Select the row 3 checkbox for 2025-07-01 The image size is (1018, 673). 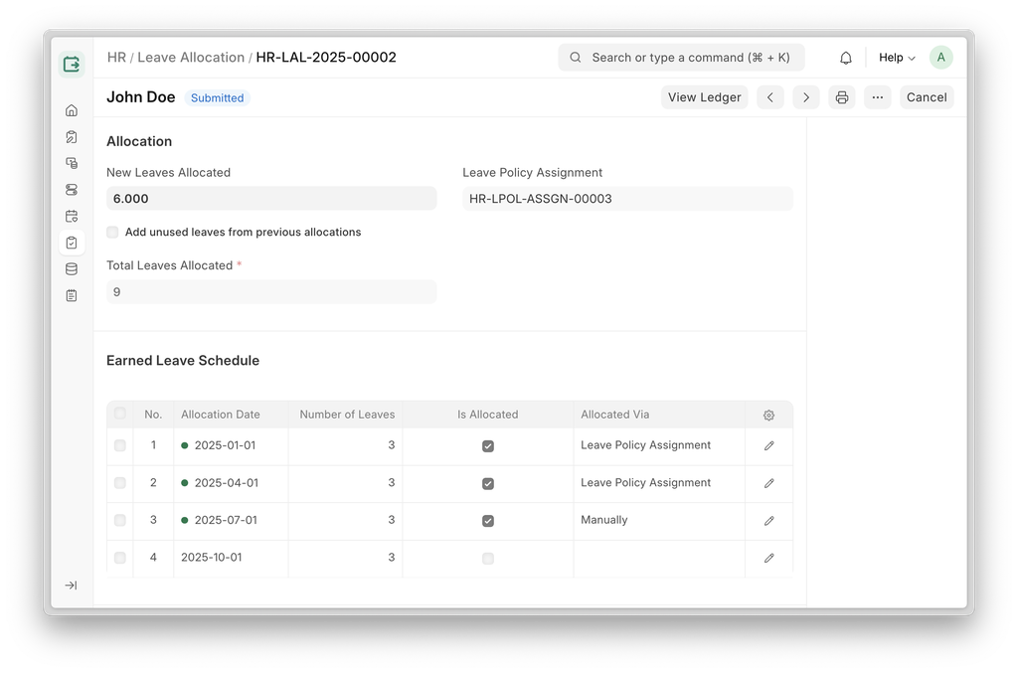pyautogui.click(x=120, y=521)
